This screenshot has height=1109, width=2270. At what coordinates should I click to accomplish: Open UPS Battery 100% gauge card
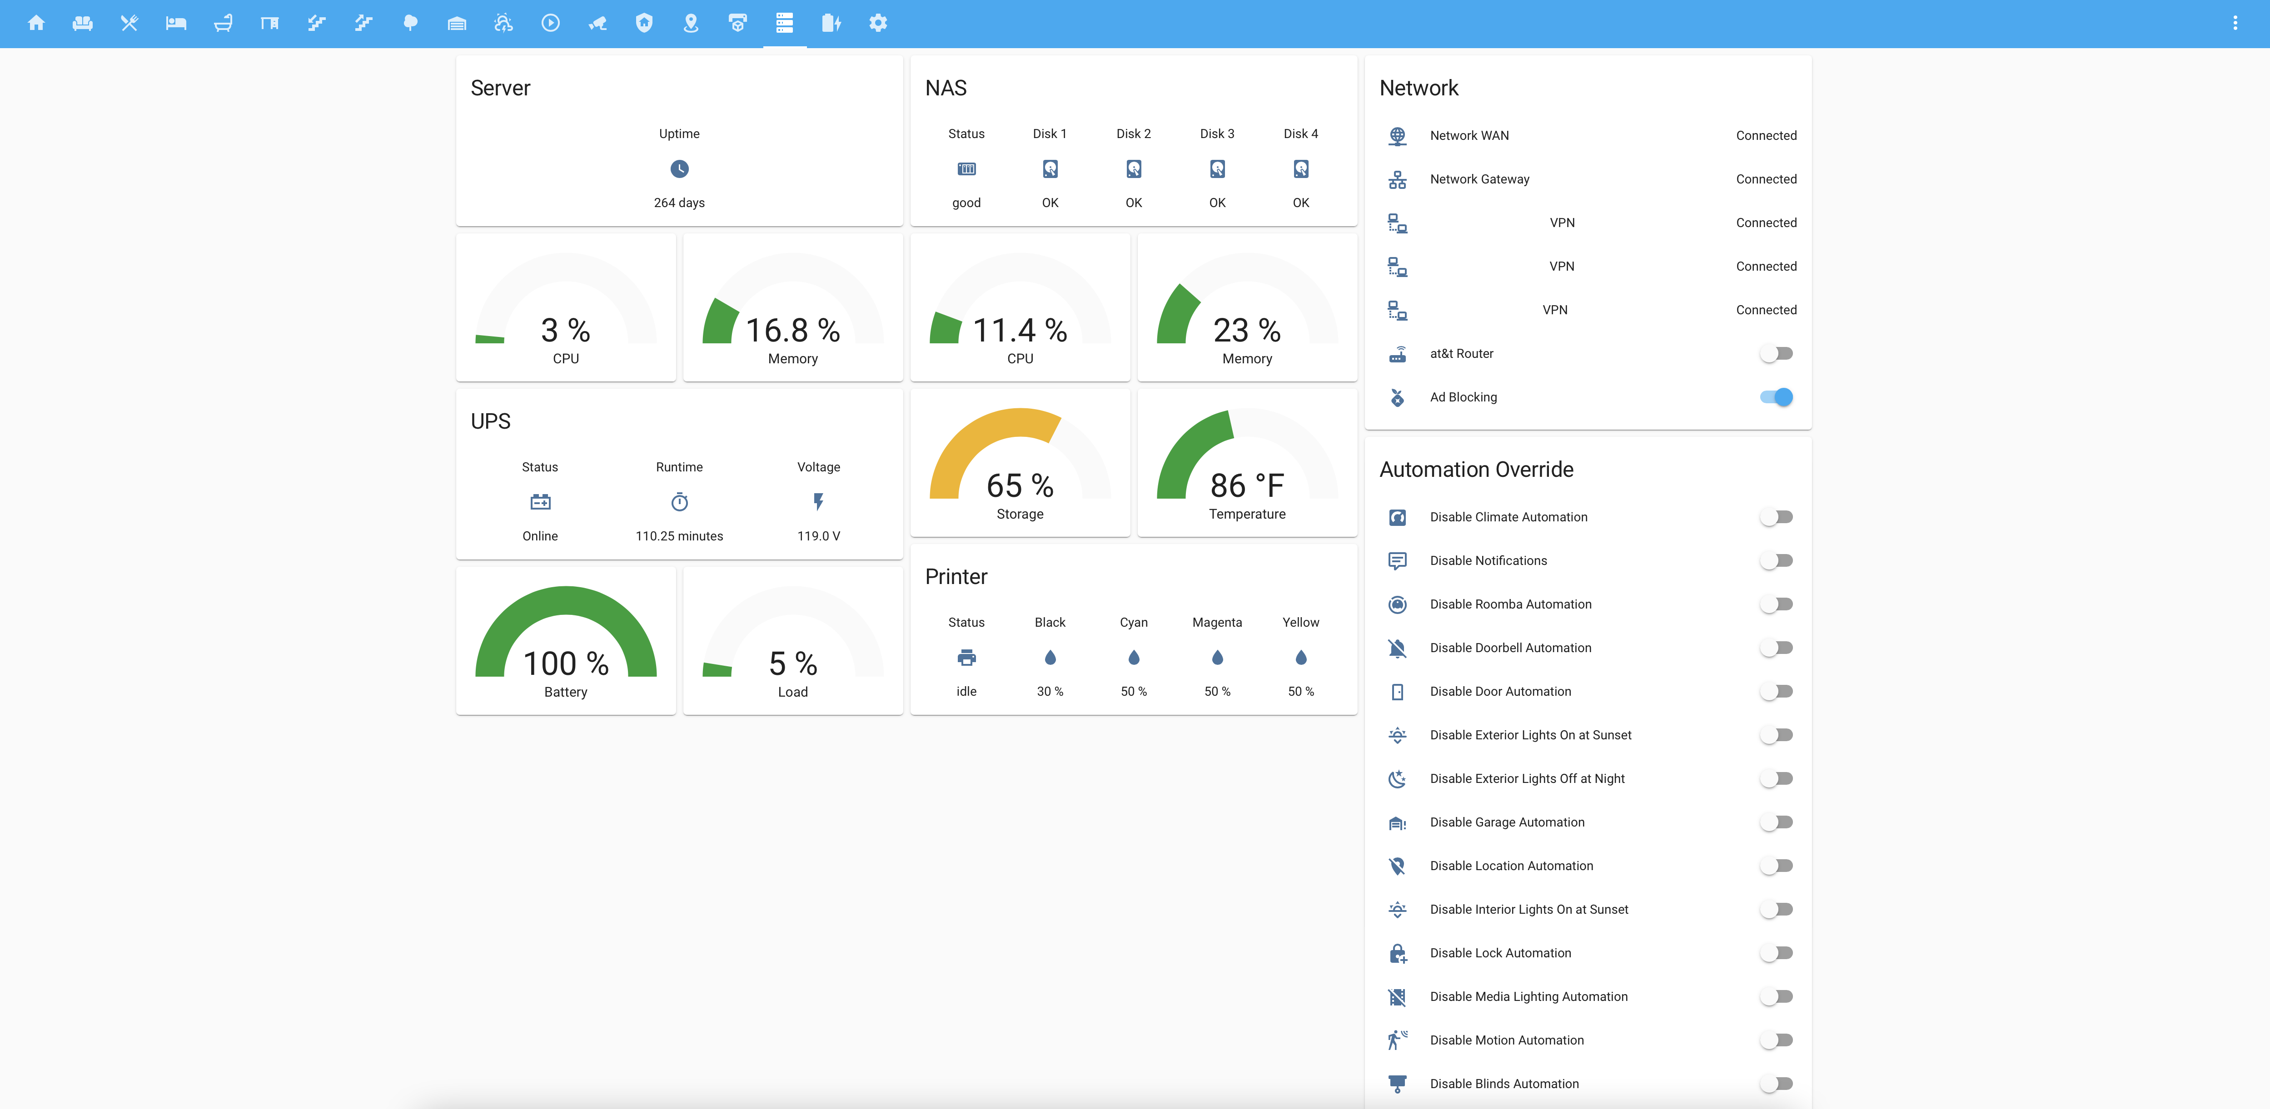coord(566,641)
